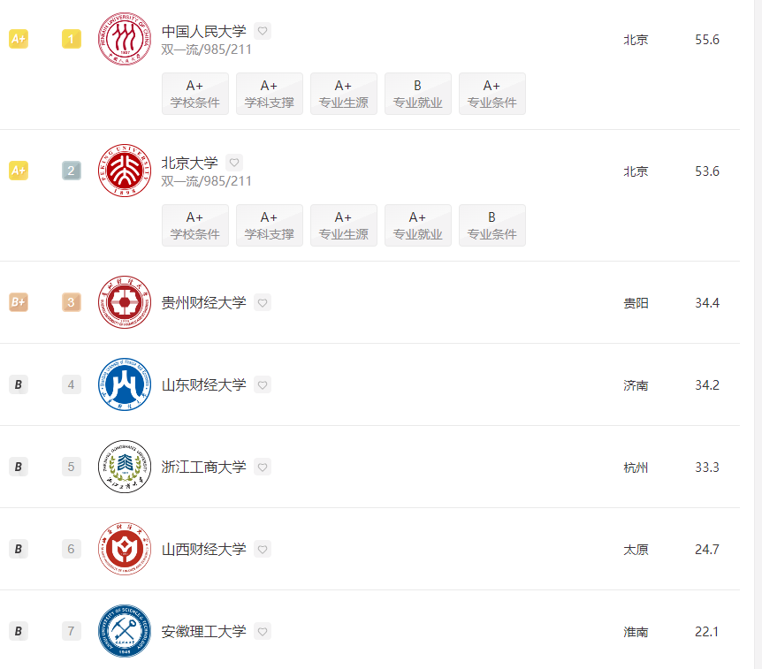Toggle favorite heart next to 贵州财经大学

tap(263, 302)
